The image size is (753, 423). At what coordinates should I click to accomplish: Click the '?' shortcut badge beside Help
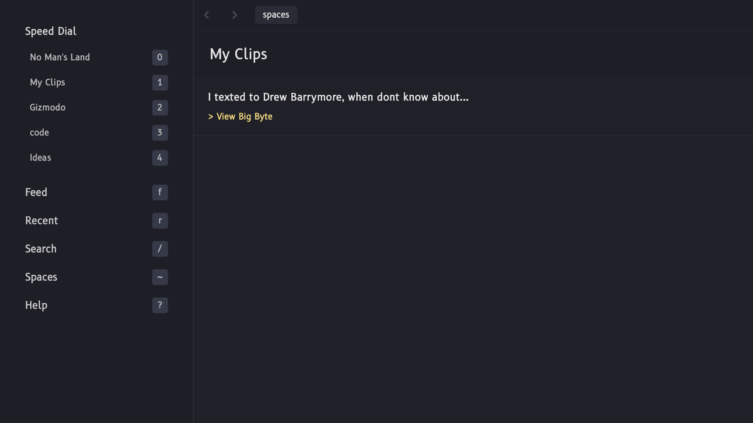(x=159, y=305)
